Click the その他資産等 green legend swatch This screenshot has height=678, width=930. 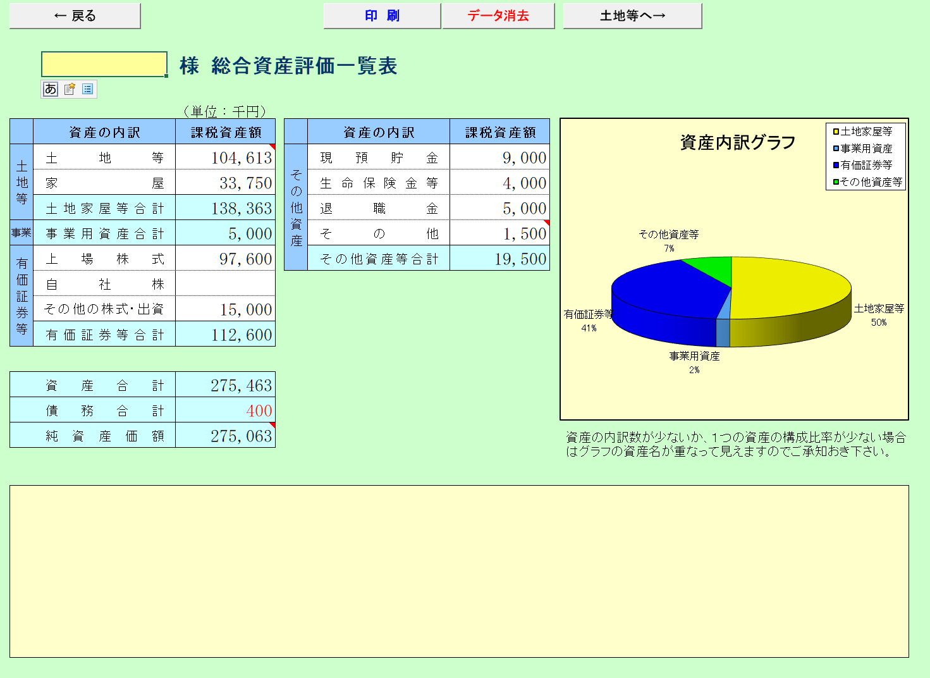click(836, 182)
